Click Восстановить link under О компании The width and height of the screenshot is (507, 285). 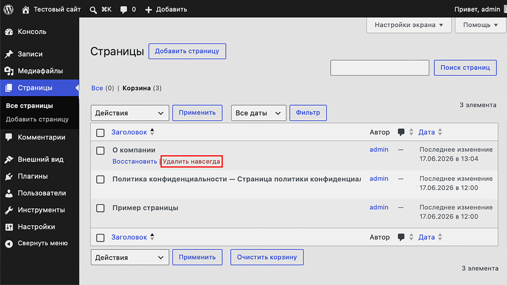coord(135,162)
